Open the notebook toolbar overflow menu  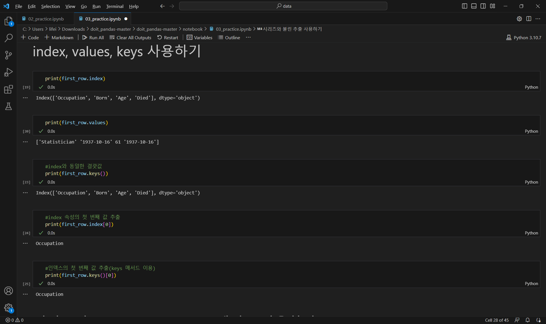point(248,38)
